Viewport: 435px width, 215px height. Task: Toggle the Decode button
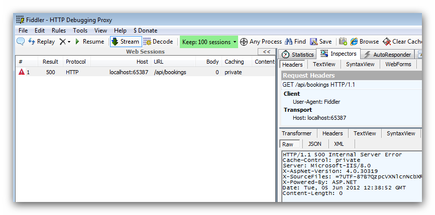158,42
